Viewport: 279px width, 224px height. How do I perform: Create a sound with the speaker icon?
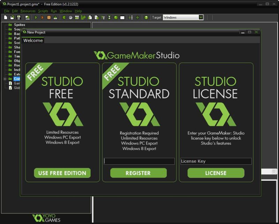coord(70,17)
